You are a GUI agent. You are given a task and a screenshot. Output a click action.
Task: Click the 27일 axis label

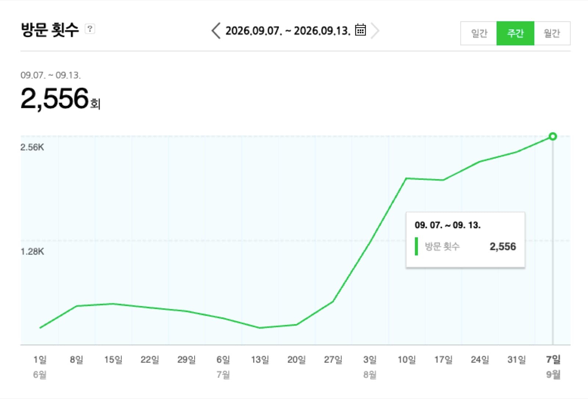click(x=333, y=359)
